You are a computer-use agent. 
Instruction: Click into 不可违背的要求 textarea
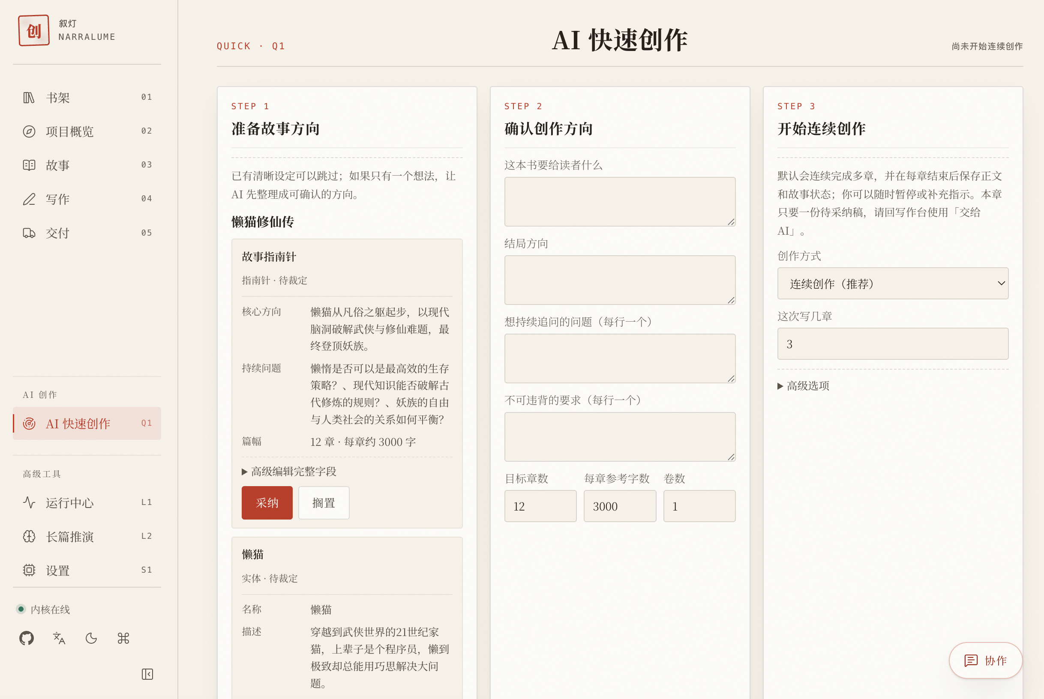620,437
